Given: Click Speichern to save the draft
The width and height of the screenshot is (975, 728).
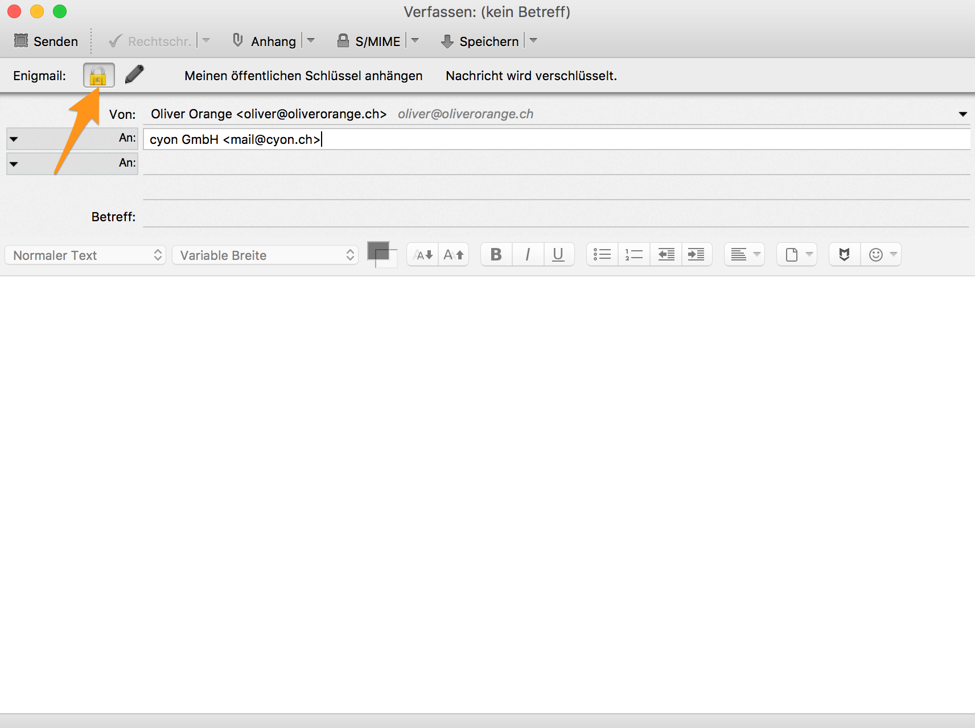Looking at the screenshot, I should 480,41.
